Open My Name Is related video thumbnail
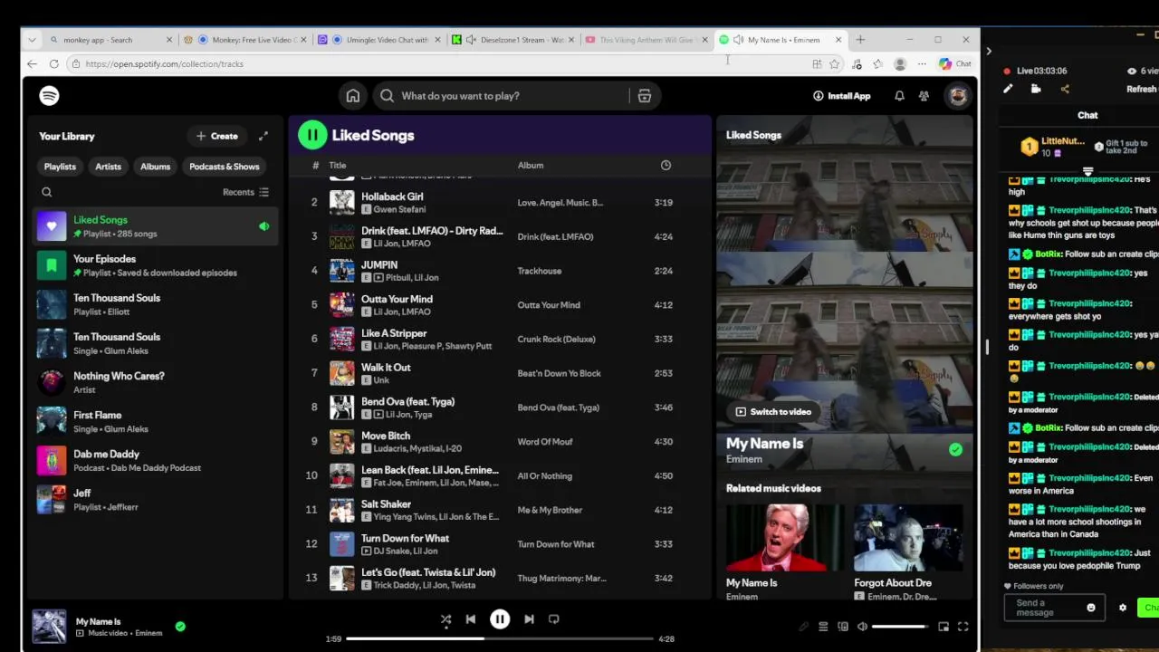Screen dimensions: 1159x652 tap(781, 537)
